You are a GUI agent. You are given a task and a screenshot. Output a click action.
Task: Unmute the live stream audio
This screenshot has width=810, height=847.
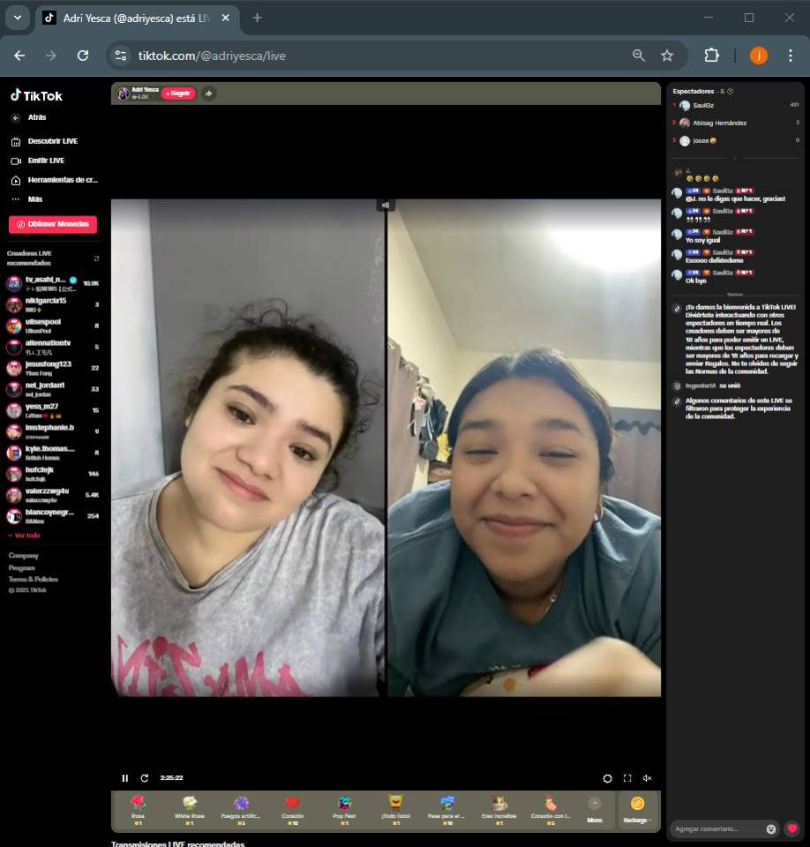click(647, 778)
